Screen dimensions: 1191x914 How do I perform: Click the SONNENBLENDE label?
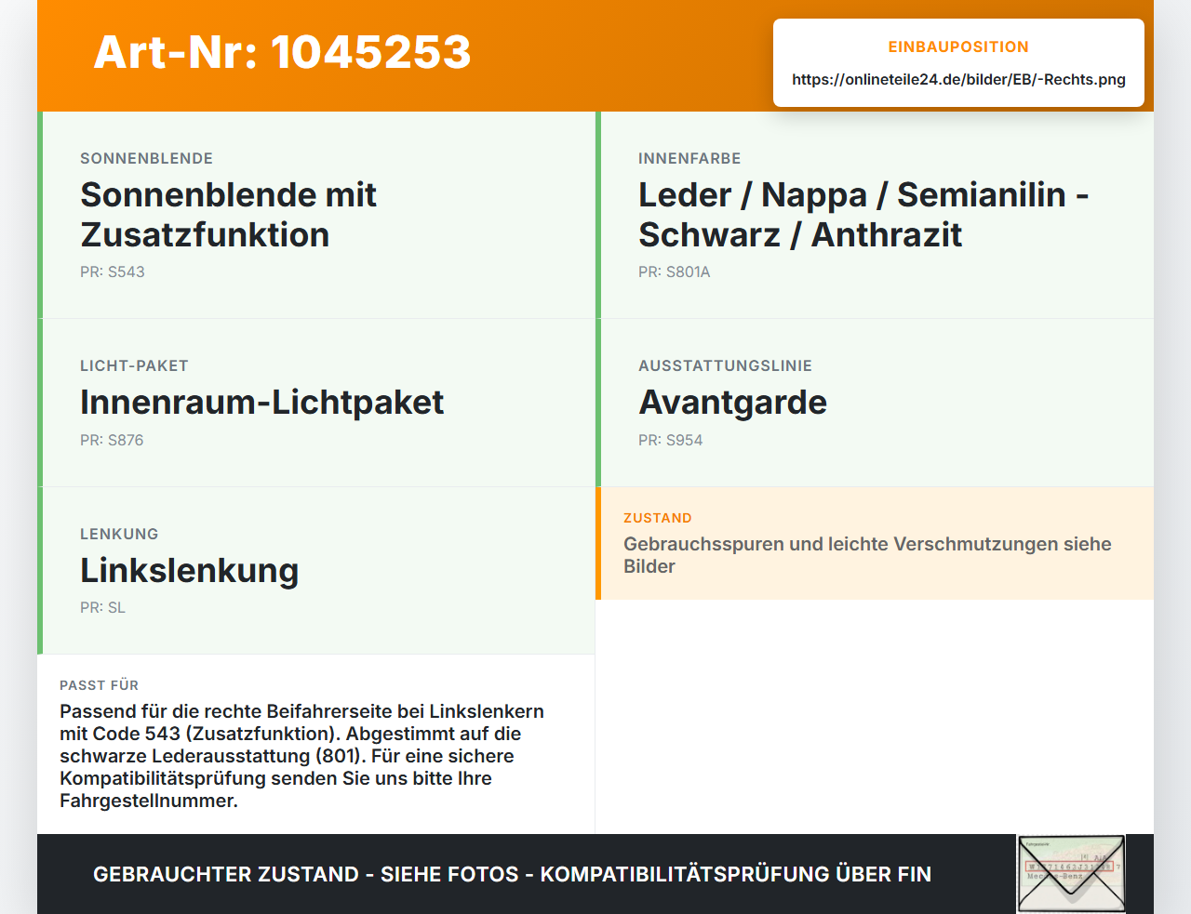[146, 159]
